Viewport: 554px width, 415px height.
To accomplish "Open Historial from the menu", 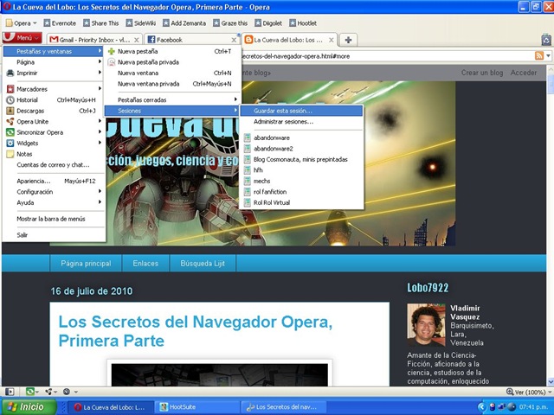I will [53, 100].
